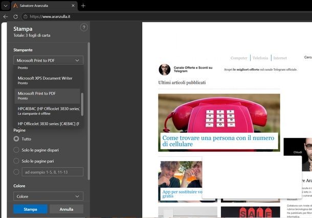Select the custom page range radio button
The height and width of the screenshot is (218, 312).
coord(16,172)
